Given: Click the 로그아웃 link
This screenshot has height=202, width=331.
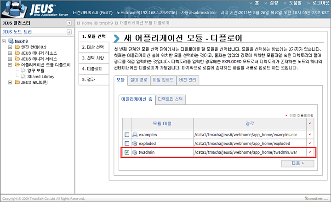Looking at the screenshot, I should point(321,3).
